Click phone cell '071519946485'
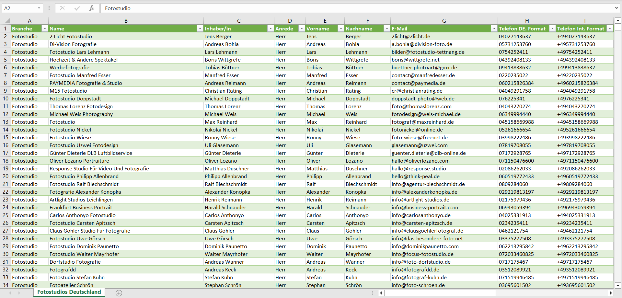 (x=527, y=277)
